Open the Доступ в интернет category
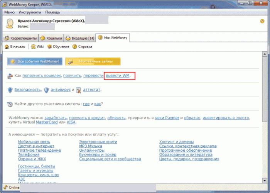270x193 pixels. 36,146
